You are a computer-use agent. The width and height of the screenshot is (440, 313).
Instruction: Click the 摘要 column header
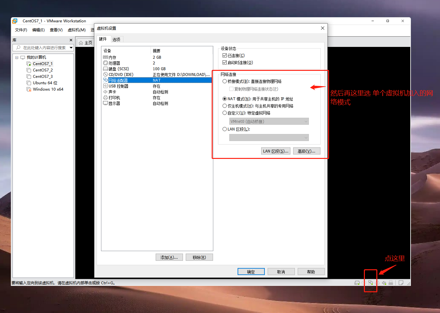tap(181, 51)
